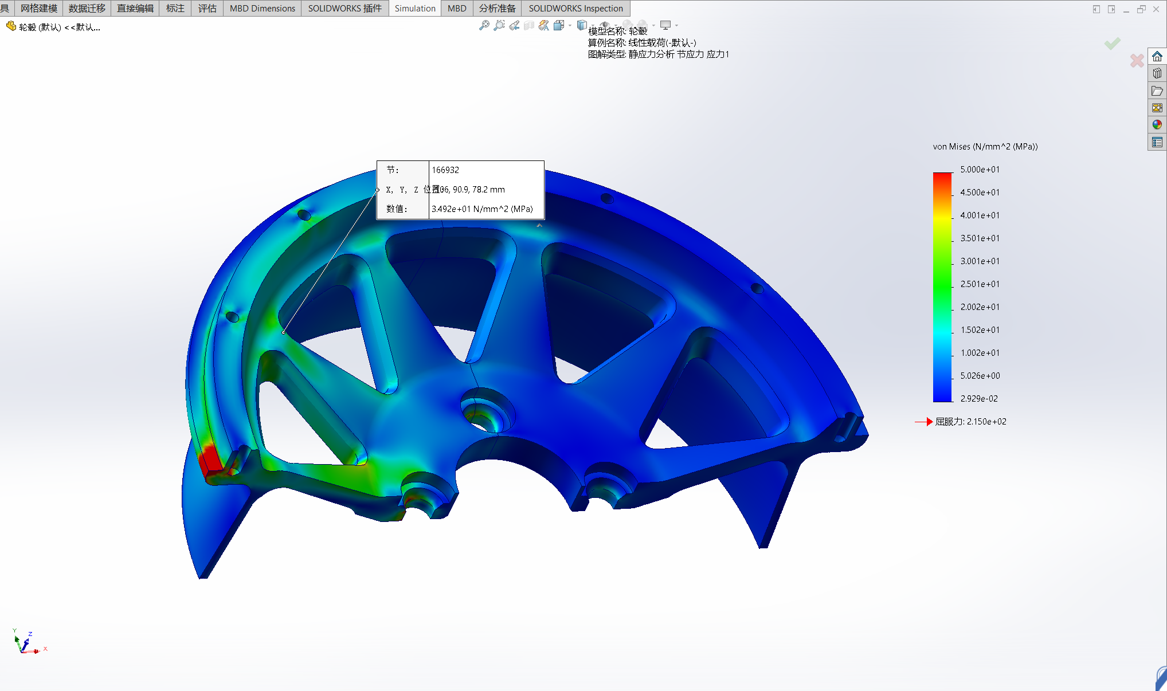1167x691 pixels.
Task: Click the Previous View icon
Action: tap(514, 25)
